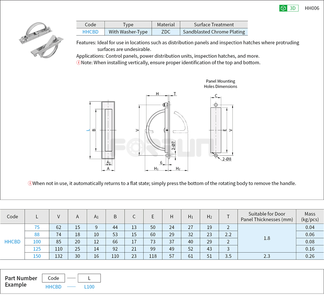Open the 3D model viewer

point(289,8)
